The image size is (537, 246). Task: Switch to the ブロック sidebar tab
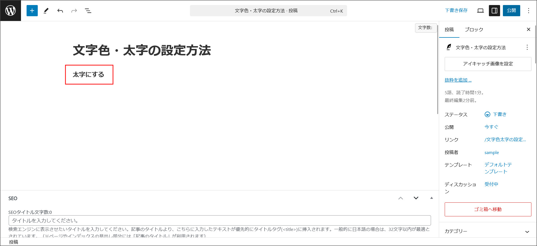(x=474, y=29)
